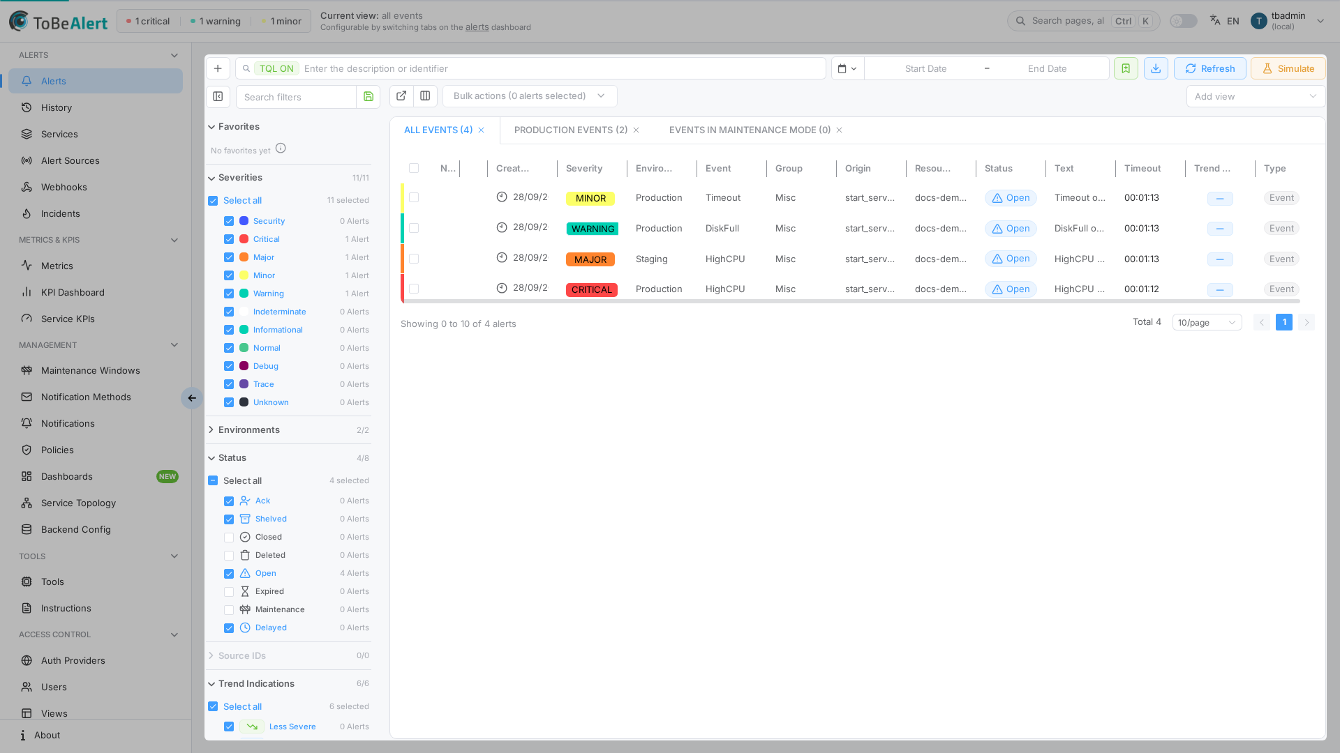Open Maintenance Windows in the sidebar

[x=96, y=370]
